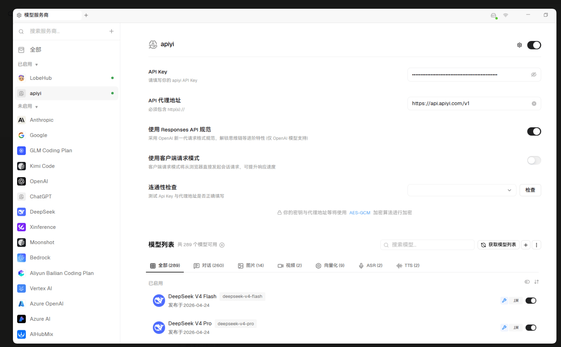
Task: Enable the 使用客户端请求模式 switch
Action: (x=534, y=160)
